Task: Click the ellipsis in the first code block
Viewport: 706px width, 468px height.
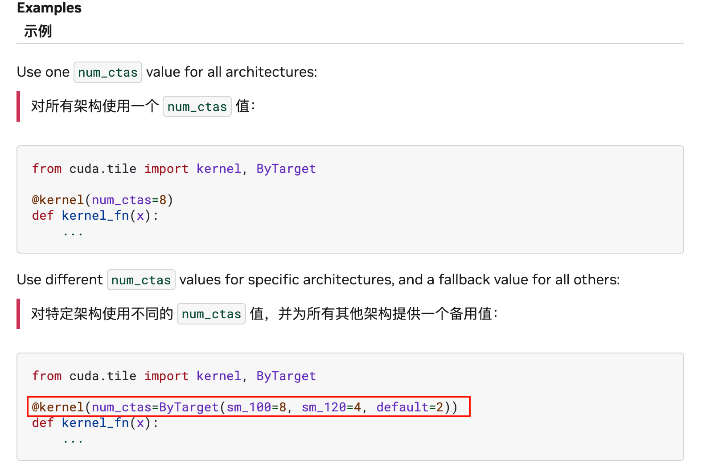Action: coord(73,232)
